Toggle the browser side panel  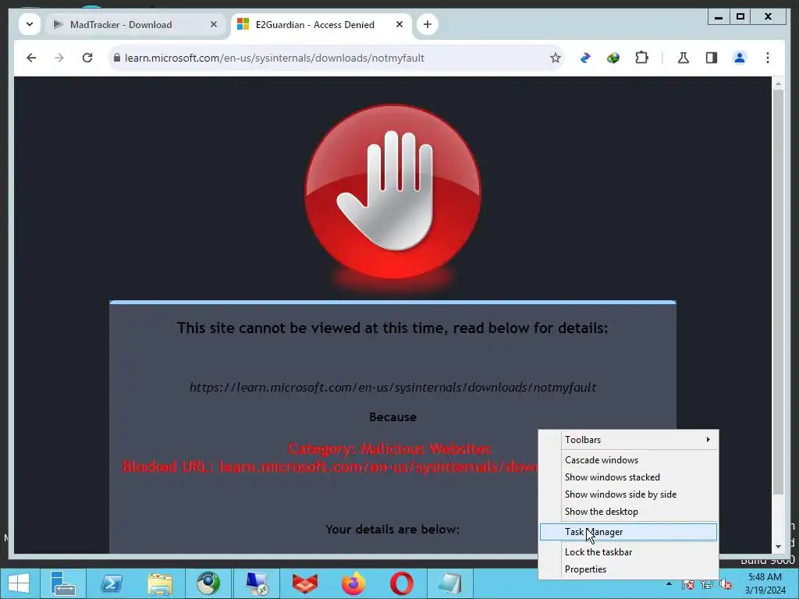click(x=712, y=58)
